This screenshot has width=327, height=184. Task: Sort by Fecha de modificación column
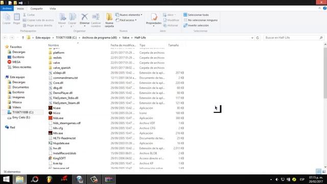point(123,45)
